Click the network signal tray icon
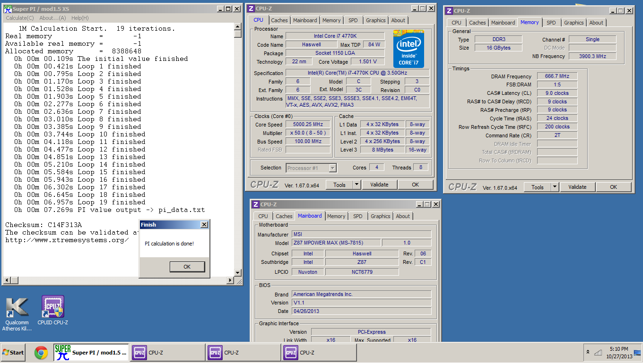The image size is (643, 363). [x=599, y=352]
